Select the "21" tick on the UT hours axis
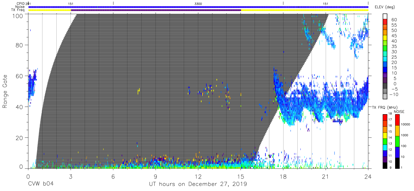This screenshot has width=414, height=191. 325,176
